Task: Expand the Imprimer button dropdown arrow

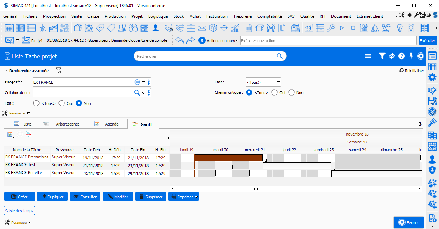Action: pos(196,197)
